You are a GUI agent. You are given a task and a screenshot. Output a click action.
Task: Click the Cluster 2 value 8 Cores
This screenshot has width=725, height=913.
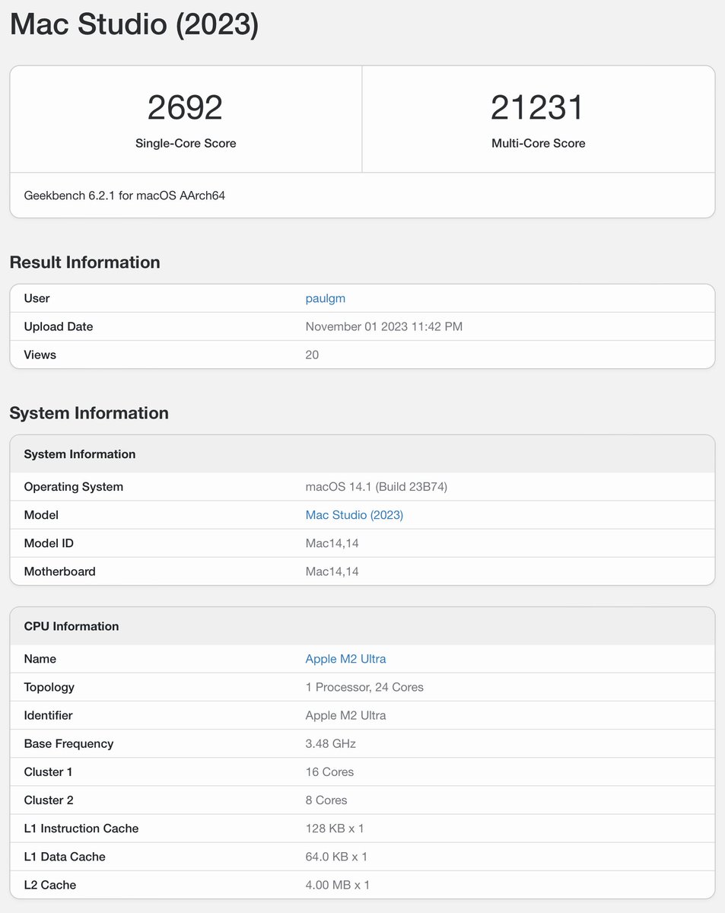tap(326, 800)
